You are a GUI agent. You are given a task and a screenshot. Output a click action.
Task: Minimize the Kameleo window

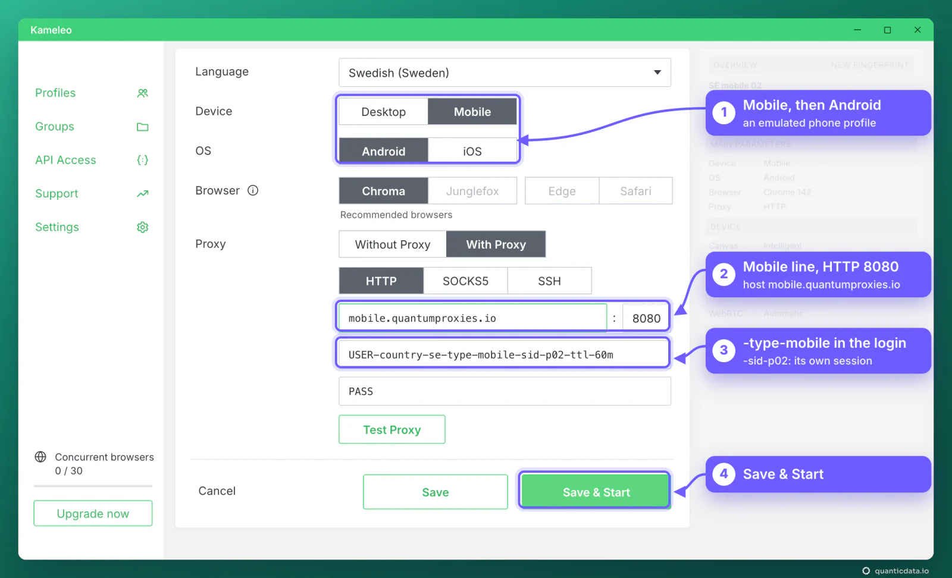click(857, 30)
